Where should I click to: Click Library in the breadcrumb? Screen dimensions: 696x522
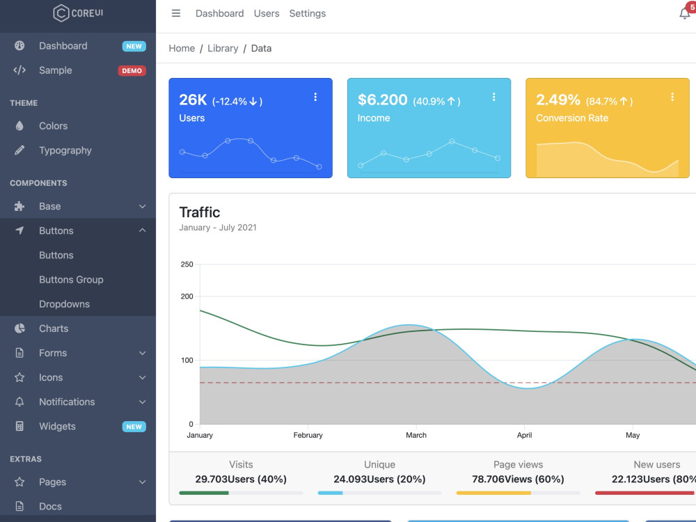pos(223,48)
